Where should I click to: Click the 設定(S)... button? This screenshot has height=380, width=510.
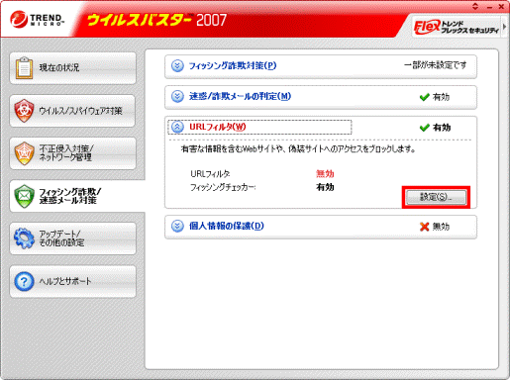click(436, 197)
